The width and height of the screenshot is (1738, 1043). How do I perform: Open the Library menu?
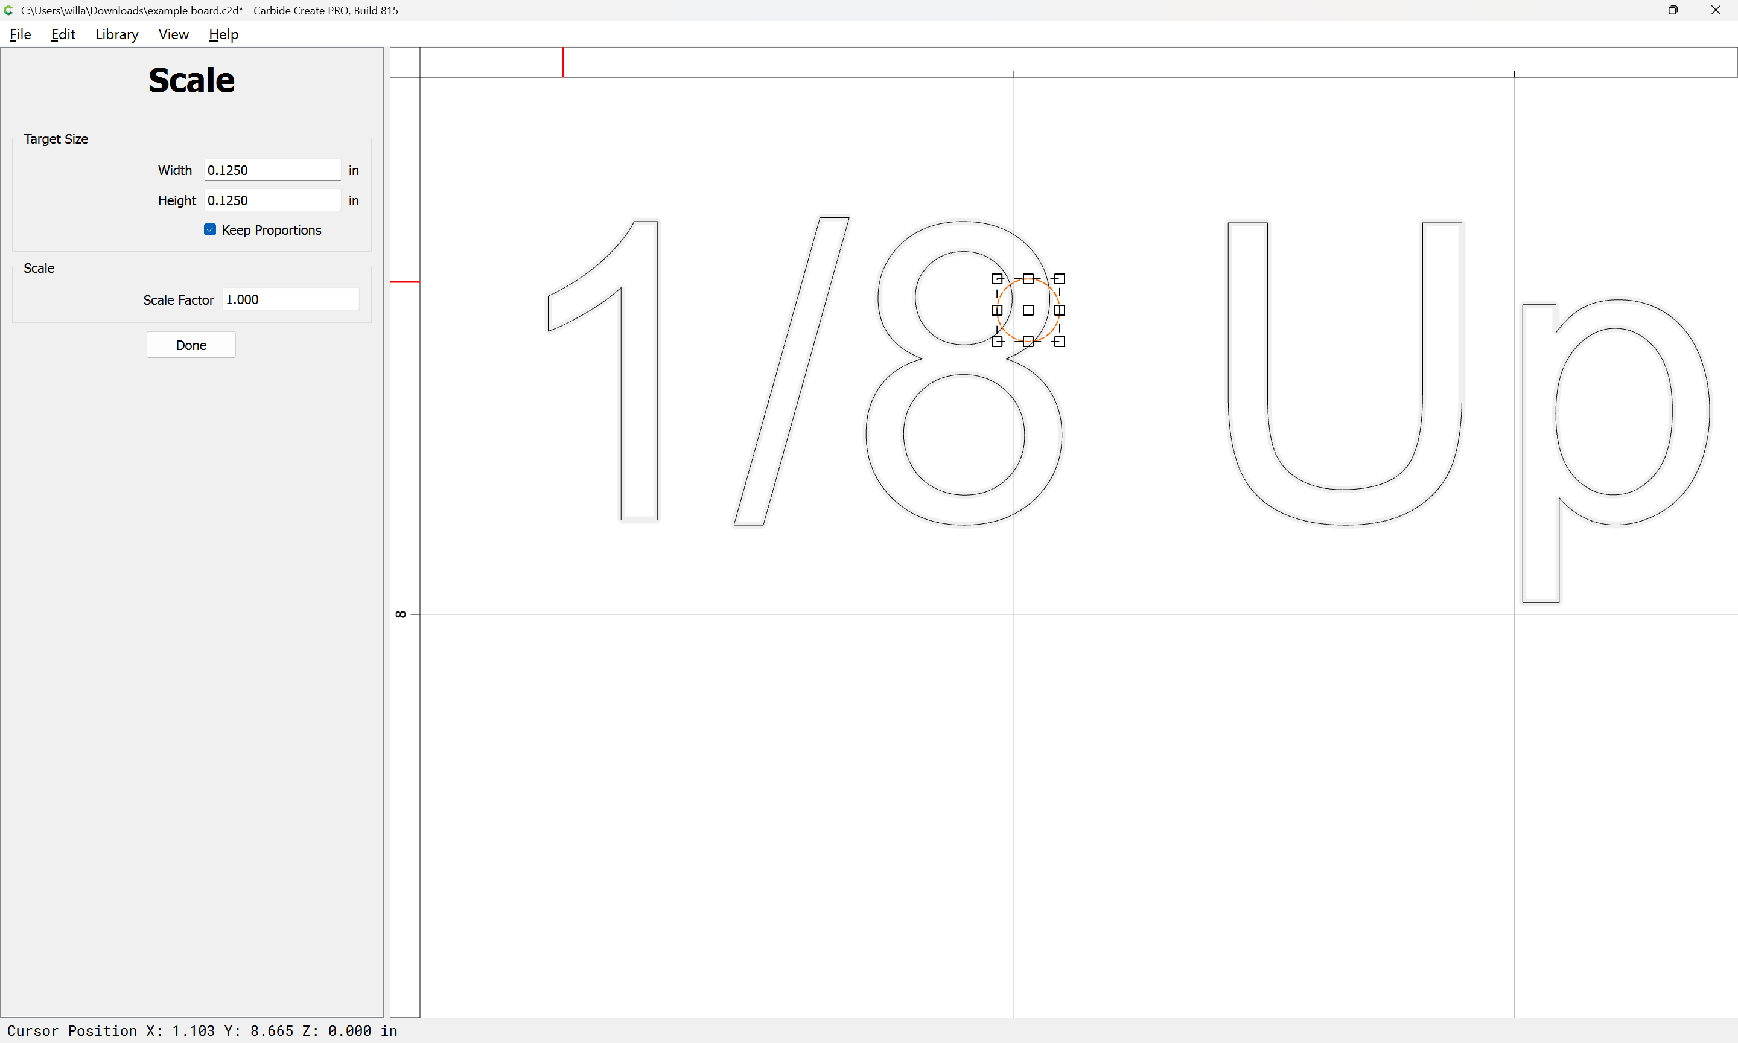click(116, 34)
